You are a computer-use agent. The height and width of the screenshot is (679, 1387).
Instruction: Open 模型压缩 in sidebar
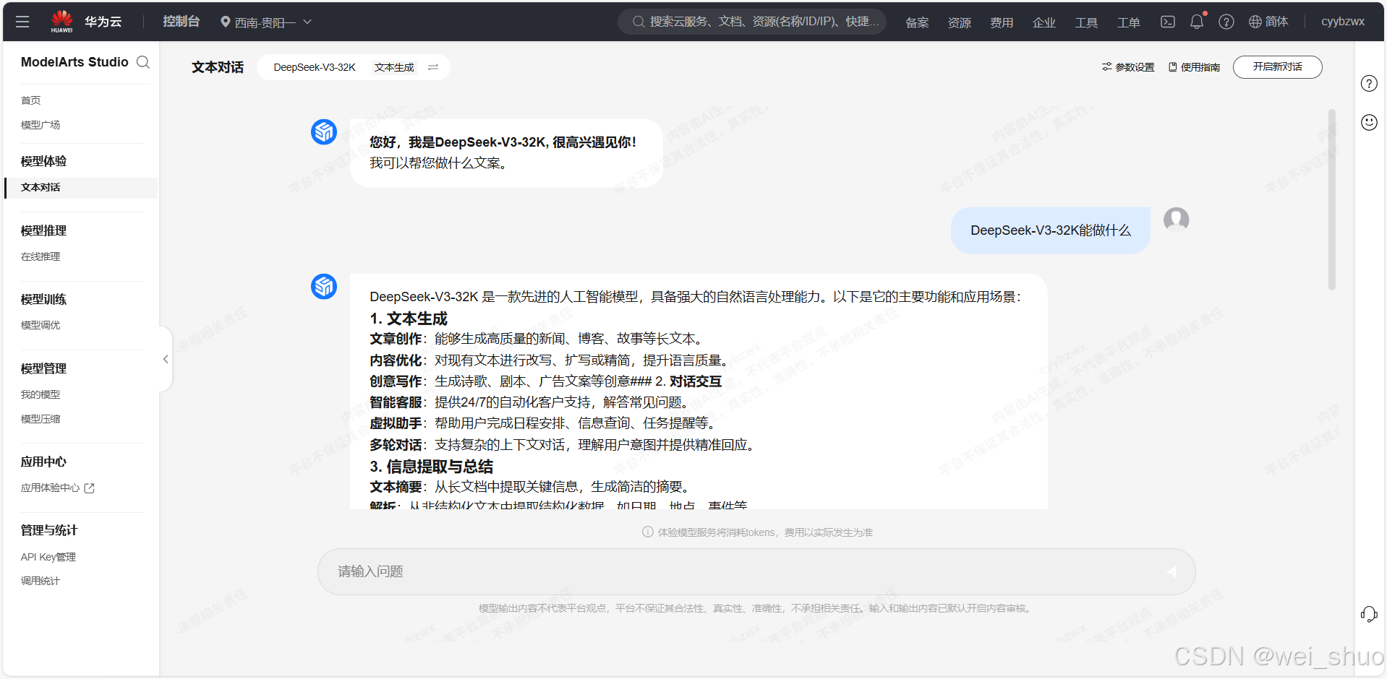40,419
